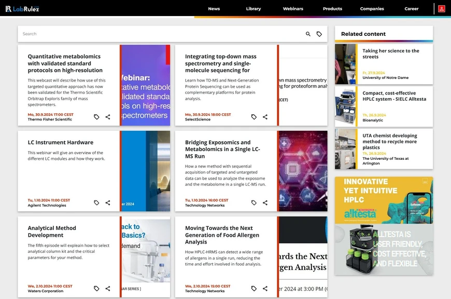Screen dimensions: 451x299
Task: Open Quantitative metabolomics webinar banner image
Action: (x=145, y=85)
